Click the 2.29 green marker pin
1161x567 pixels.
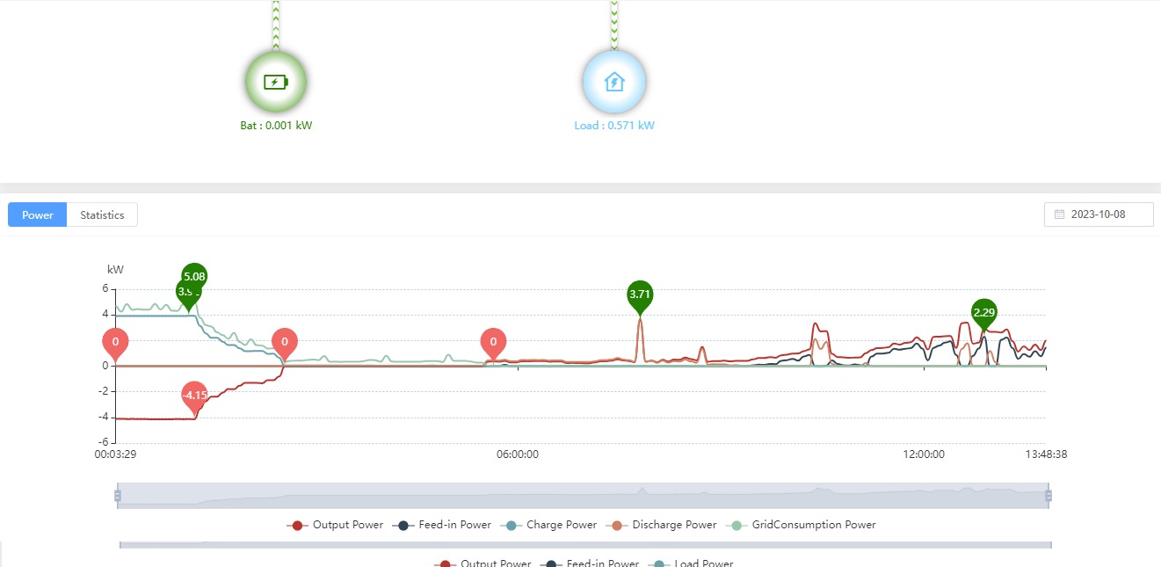[984, 312]
